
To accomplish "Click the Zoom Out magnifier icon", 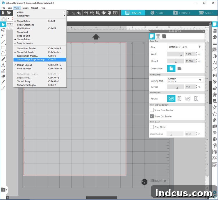I will click(92, 13).
